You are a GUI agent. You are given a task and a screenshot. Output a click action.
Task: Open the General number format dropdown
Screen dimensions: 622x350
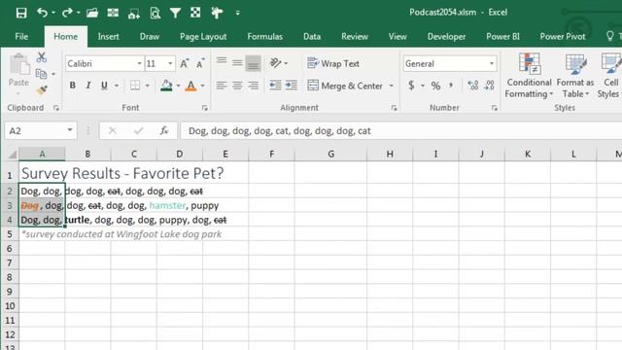[x=492, y=63]
